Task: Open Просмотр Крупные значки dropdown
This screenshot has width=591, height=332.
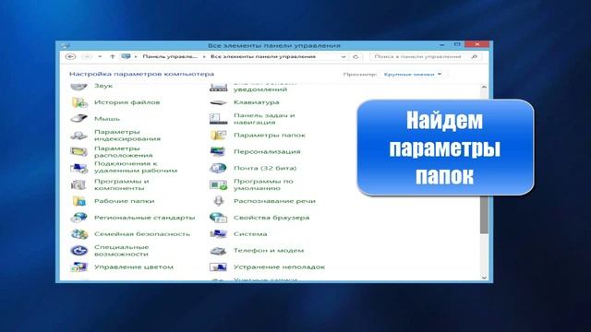Action: [x=413, y=74]
